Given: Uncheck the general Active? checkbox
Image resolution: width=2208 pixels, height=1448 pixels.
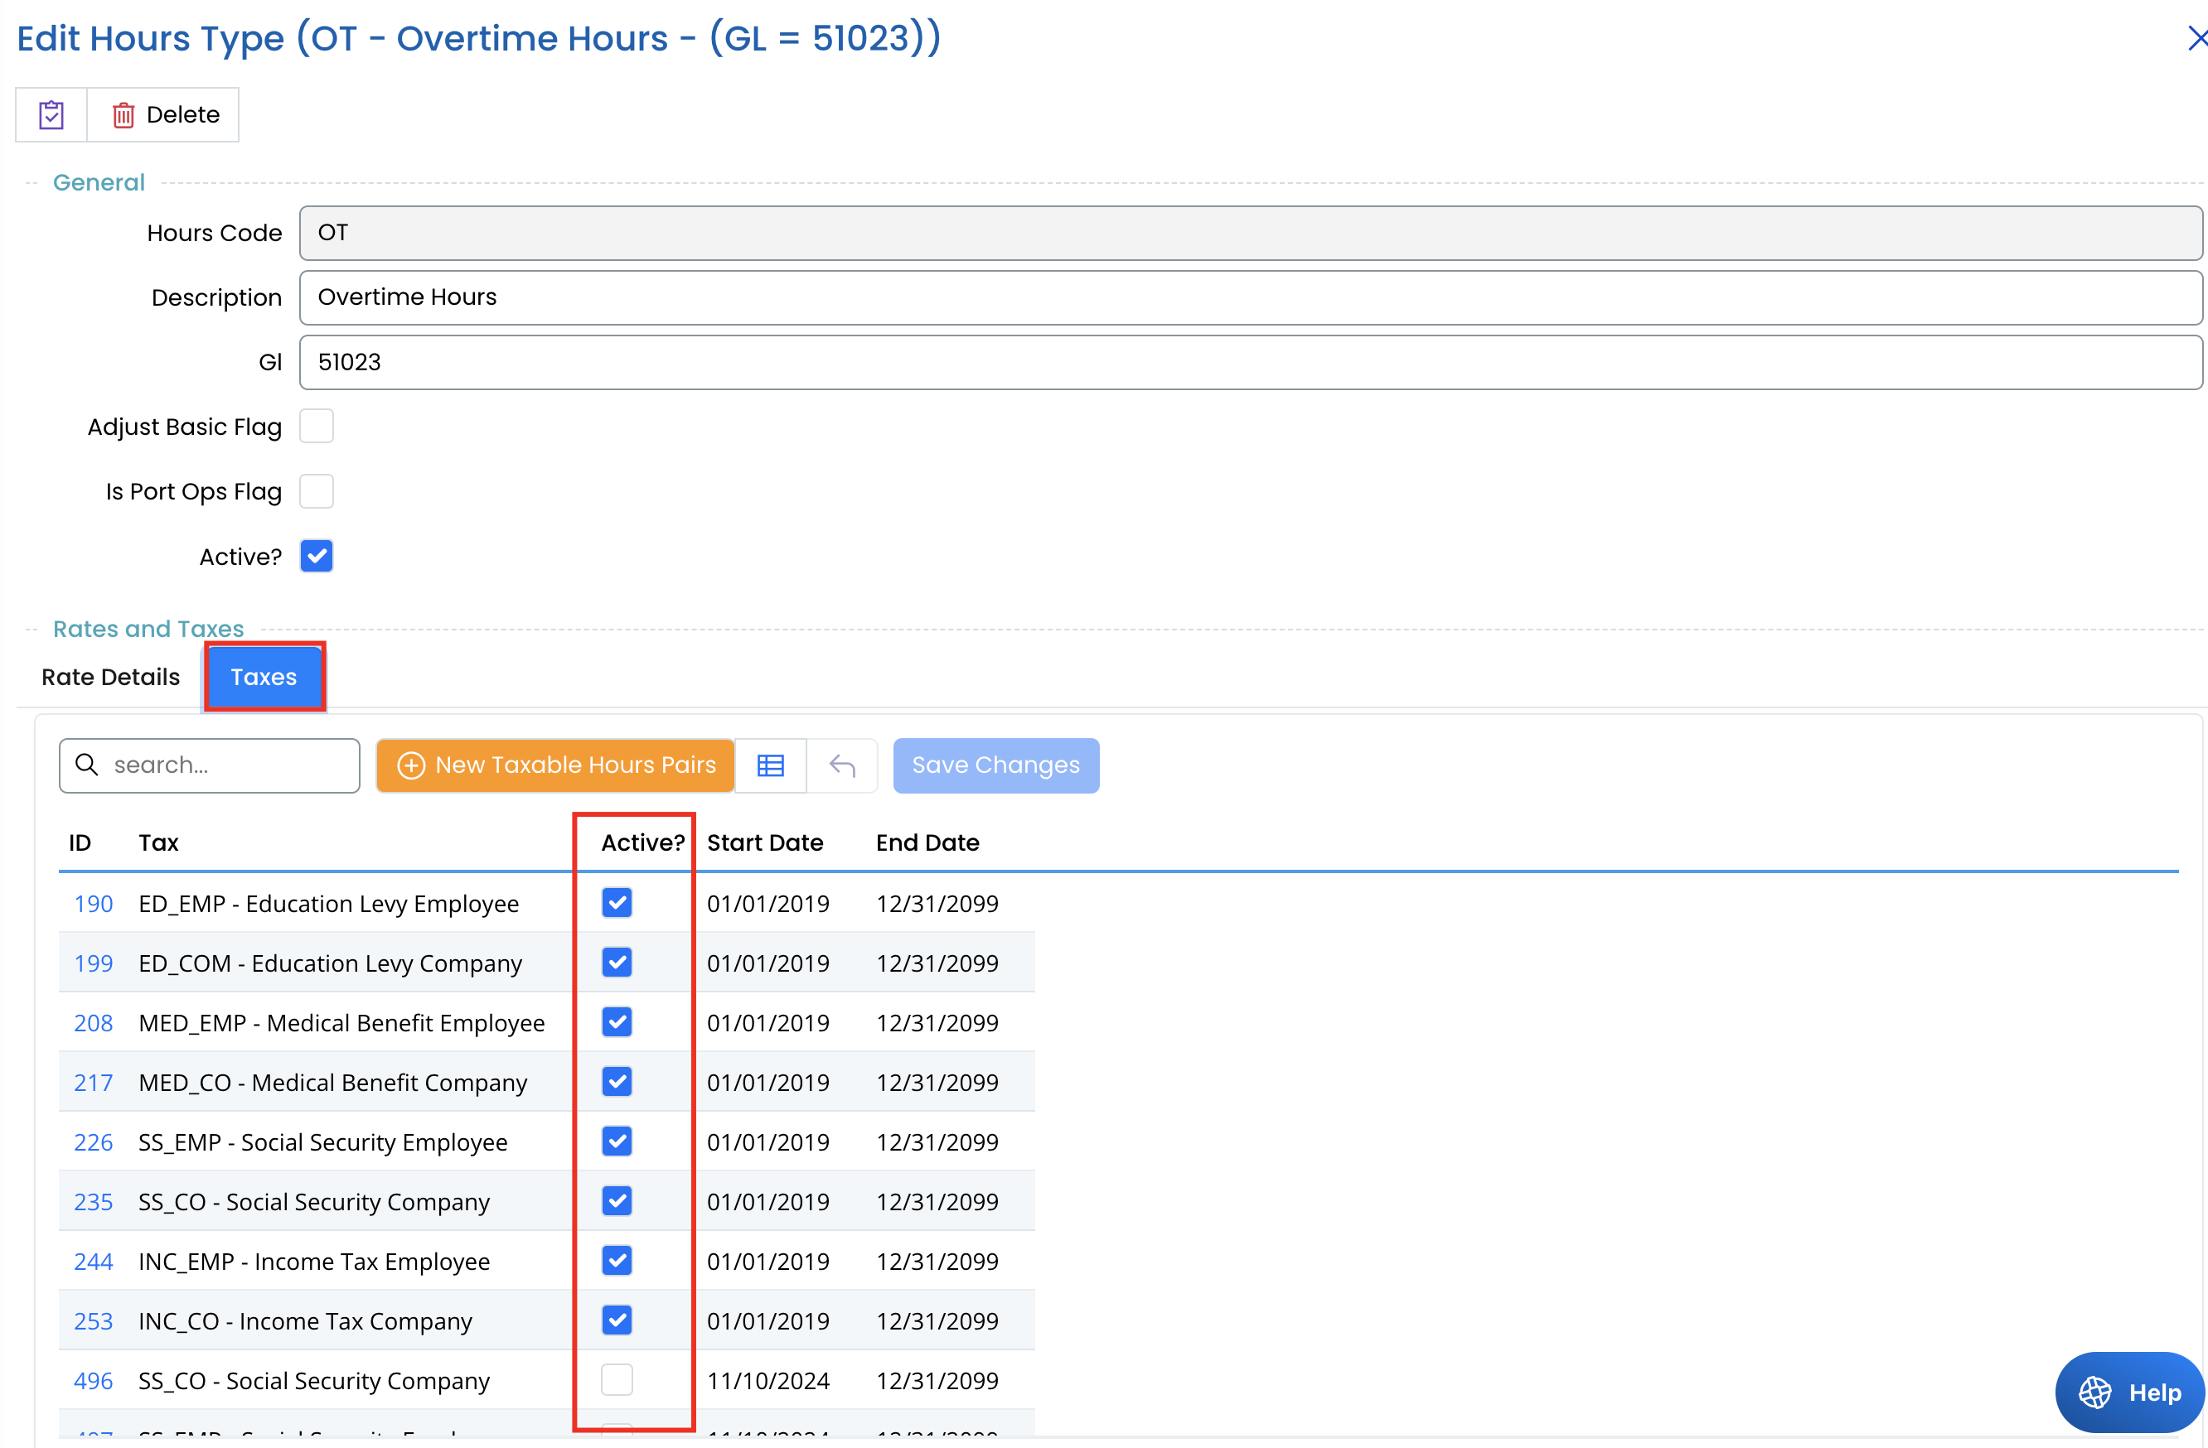Looking at the screenshot, I should coord(317,556).
